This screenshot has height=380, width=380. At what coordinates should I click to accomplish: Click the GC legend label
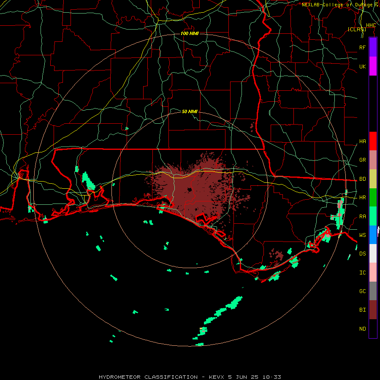[x=362, y=291]
